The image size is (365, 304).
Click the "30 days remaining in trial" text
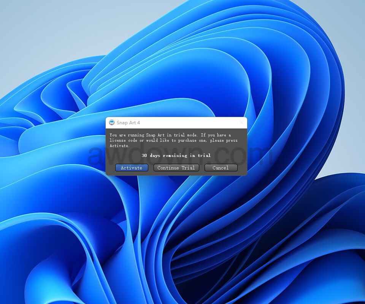click(176, 155)
